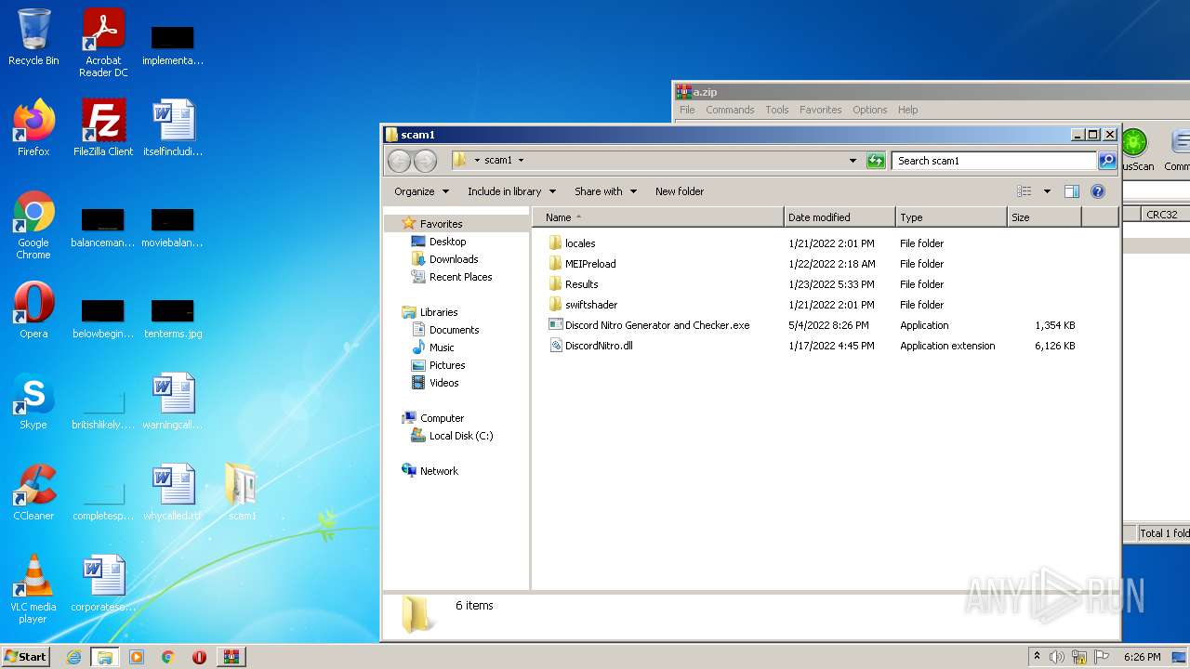1190x669 pixels.
Task: Open more view options arrow
Action: point(1047,191)
